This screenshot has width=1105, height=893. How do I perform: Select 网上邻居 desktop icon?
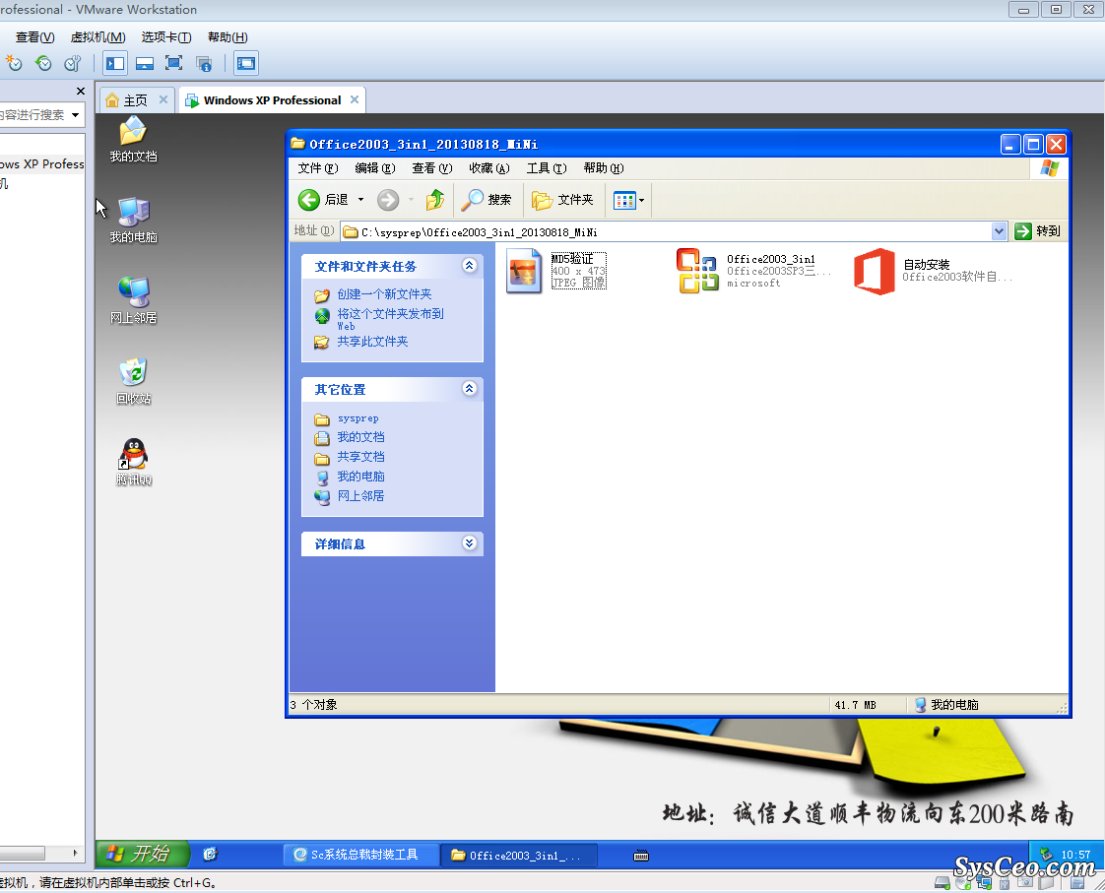click(x=133, y=300)
